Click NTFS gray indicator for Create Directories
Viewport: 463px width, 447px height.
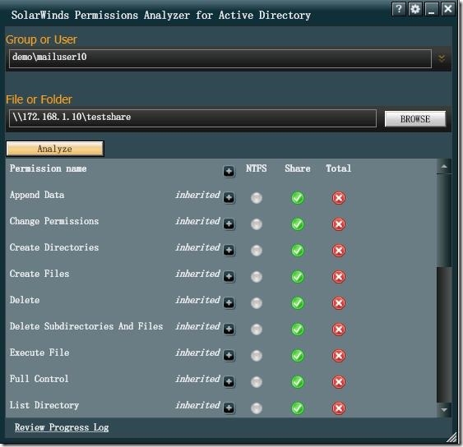coord(257,250)
